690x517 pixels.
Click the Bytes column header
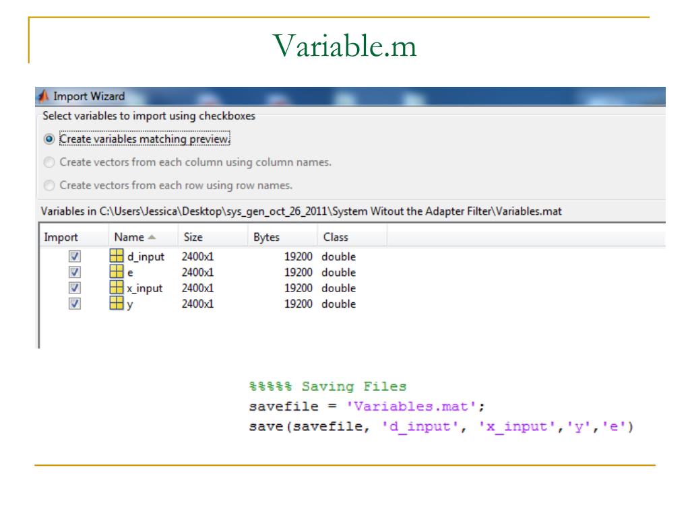pyautogui.click(x=282, y=237)
